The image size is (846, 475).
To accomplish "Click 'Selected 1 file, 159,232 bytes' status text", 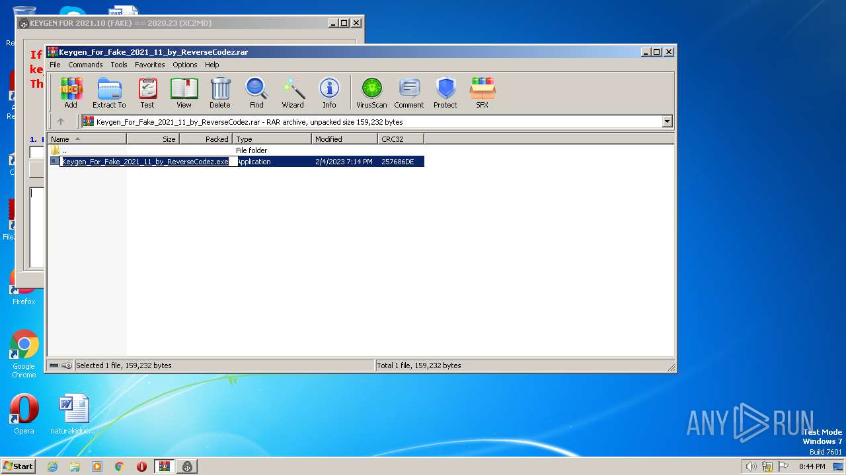I will (x=124, y=365).
